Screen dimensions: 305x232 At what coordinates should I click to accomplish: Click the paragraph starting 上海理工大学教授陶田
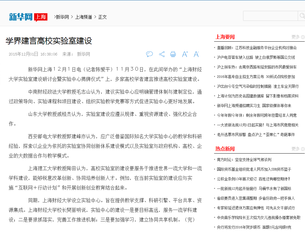105,178
